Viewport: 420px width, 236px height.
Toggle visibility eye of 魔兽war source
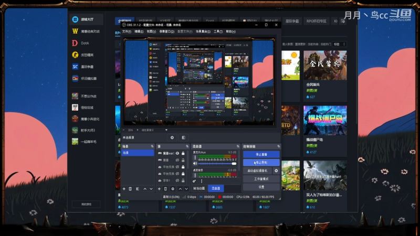177,153
